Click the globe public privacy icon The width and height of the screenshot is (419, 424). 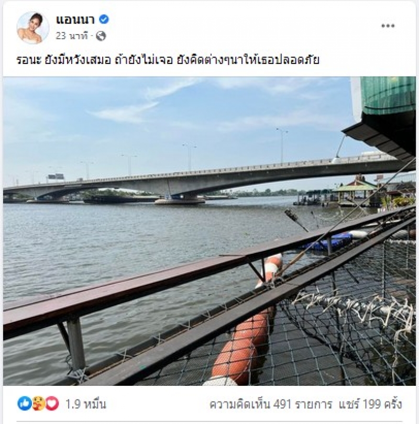[x=101, y=36]
